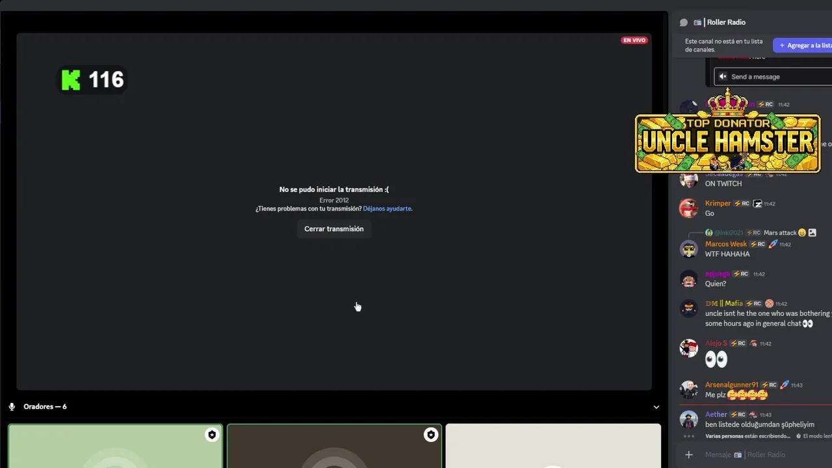Click moderator badge on the brown speaker tile

431,435
